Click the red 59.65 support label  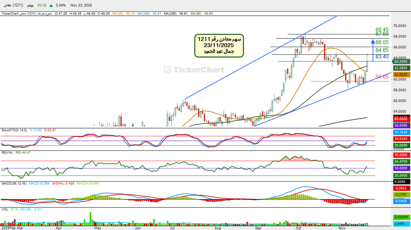pyautogui.click(x=383, y=77)
